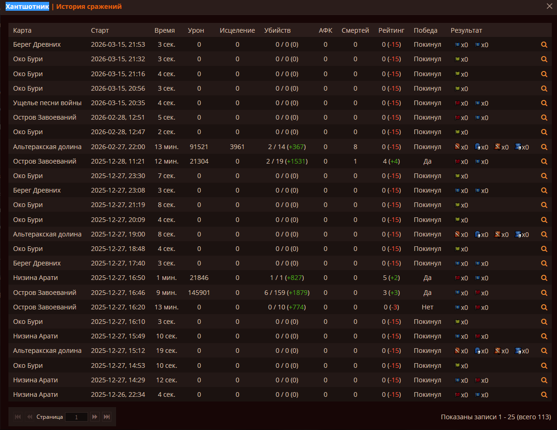The width and height of the screenshot is (557, 430).
Task: Open magnifier for Низина Арати 16:50 battle
Action: (544, 278)
